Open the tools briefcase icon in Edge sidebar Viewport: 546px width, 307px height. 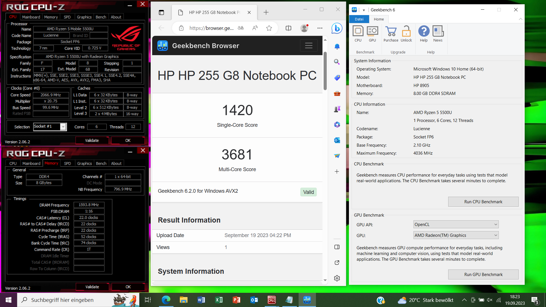pos(337,93)
